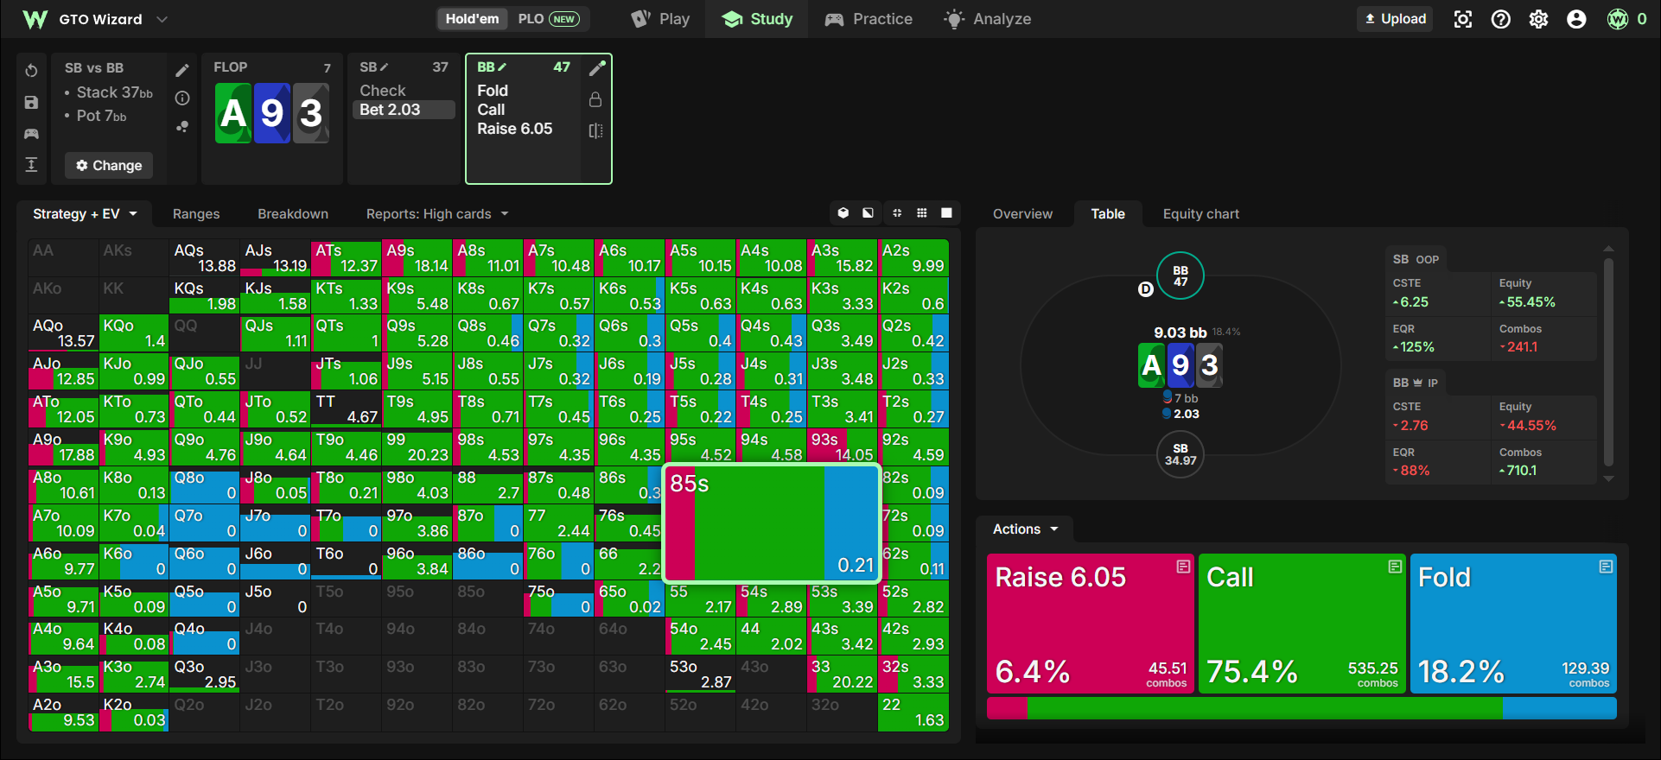Click the reset/undo arrow icon in left sidebar

coord(31,71)
